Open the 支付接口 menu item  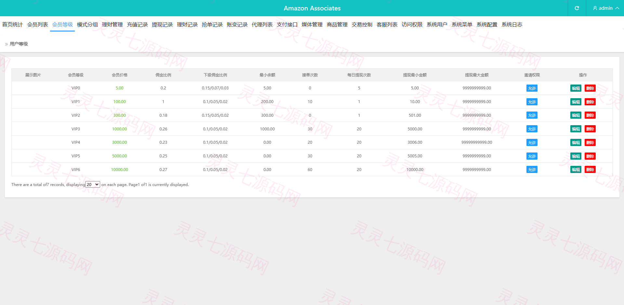pos(287,25)
